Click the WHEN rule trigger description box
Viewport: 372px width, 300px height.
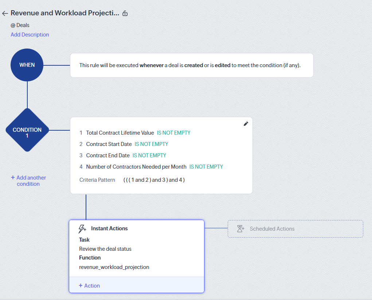[192, 65]
